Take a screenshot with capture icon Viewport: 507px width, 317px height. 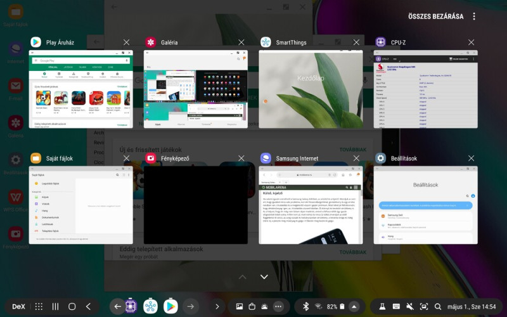point(424,306)
